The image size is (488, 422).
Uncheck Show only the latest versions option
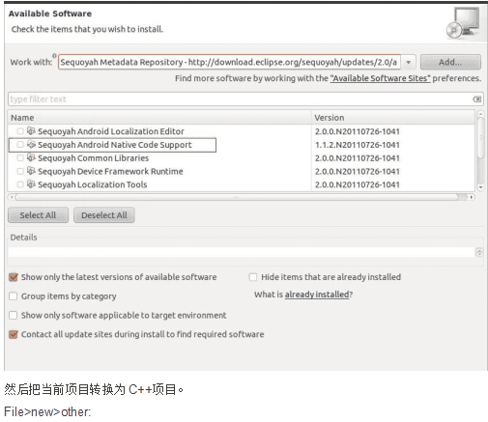[14, 277]
